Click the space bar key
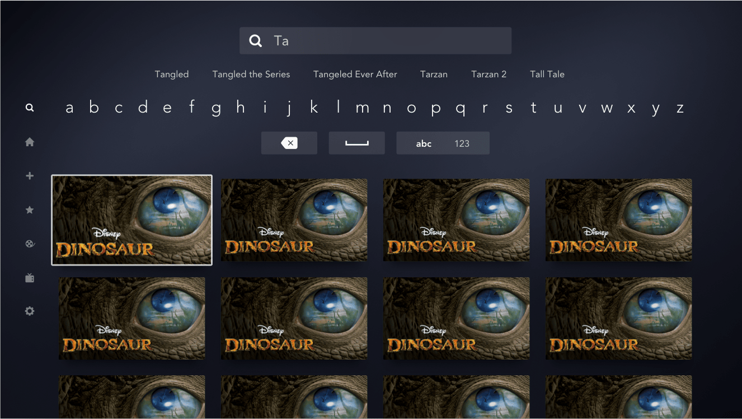This screenshot has height=419, width=742. [x=357, y=143]
